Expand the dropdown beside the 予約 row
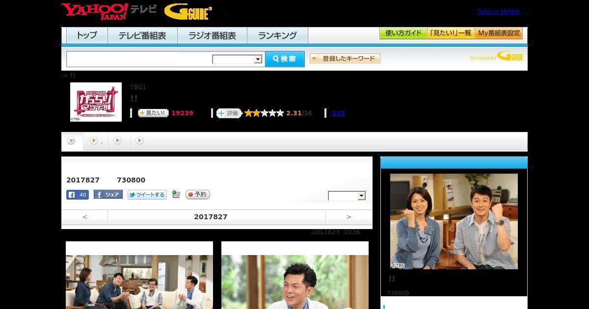The image size is (589, 309). (x=347, y=196)
